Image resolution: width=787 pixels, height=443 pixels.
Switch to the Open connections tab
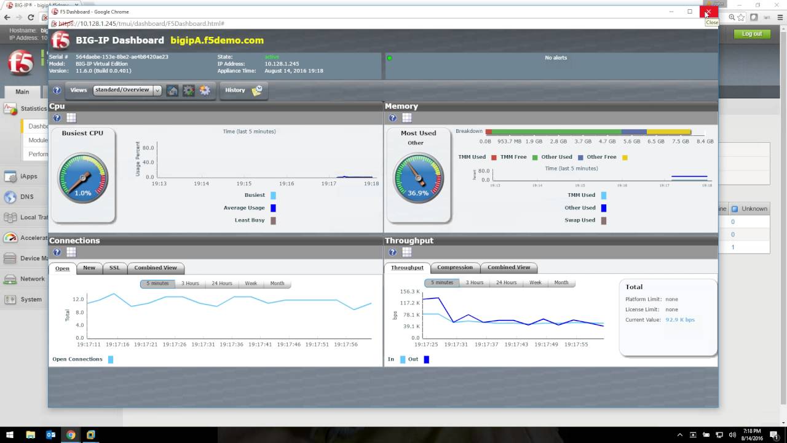(x=63, y=268)
